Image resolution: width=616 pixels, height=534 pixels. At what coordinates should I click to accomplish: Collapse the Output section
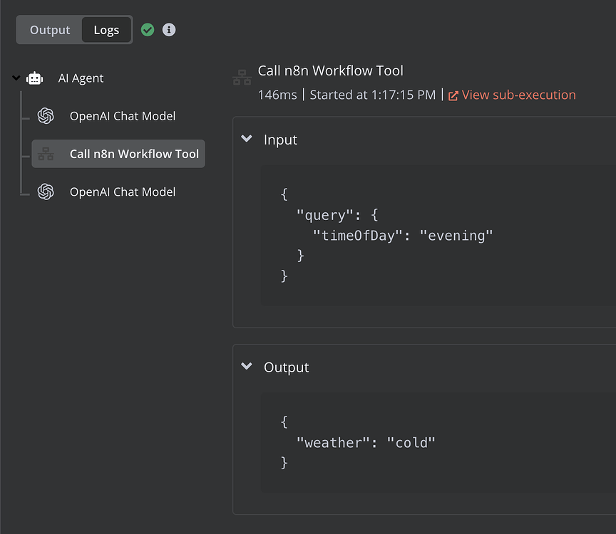click(x=247, y=367)
